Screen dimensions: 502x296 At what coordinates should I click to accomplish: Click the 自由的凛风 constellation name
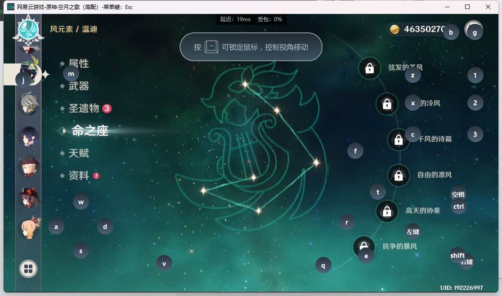[435, 175]
